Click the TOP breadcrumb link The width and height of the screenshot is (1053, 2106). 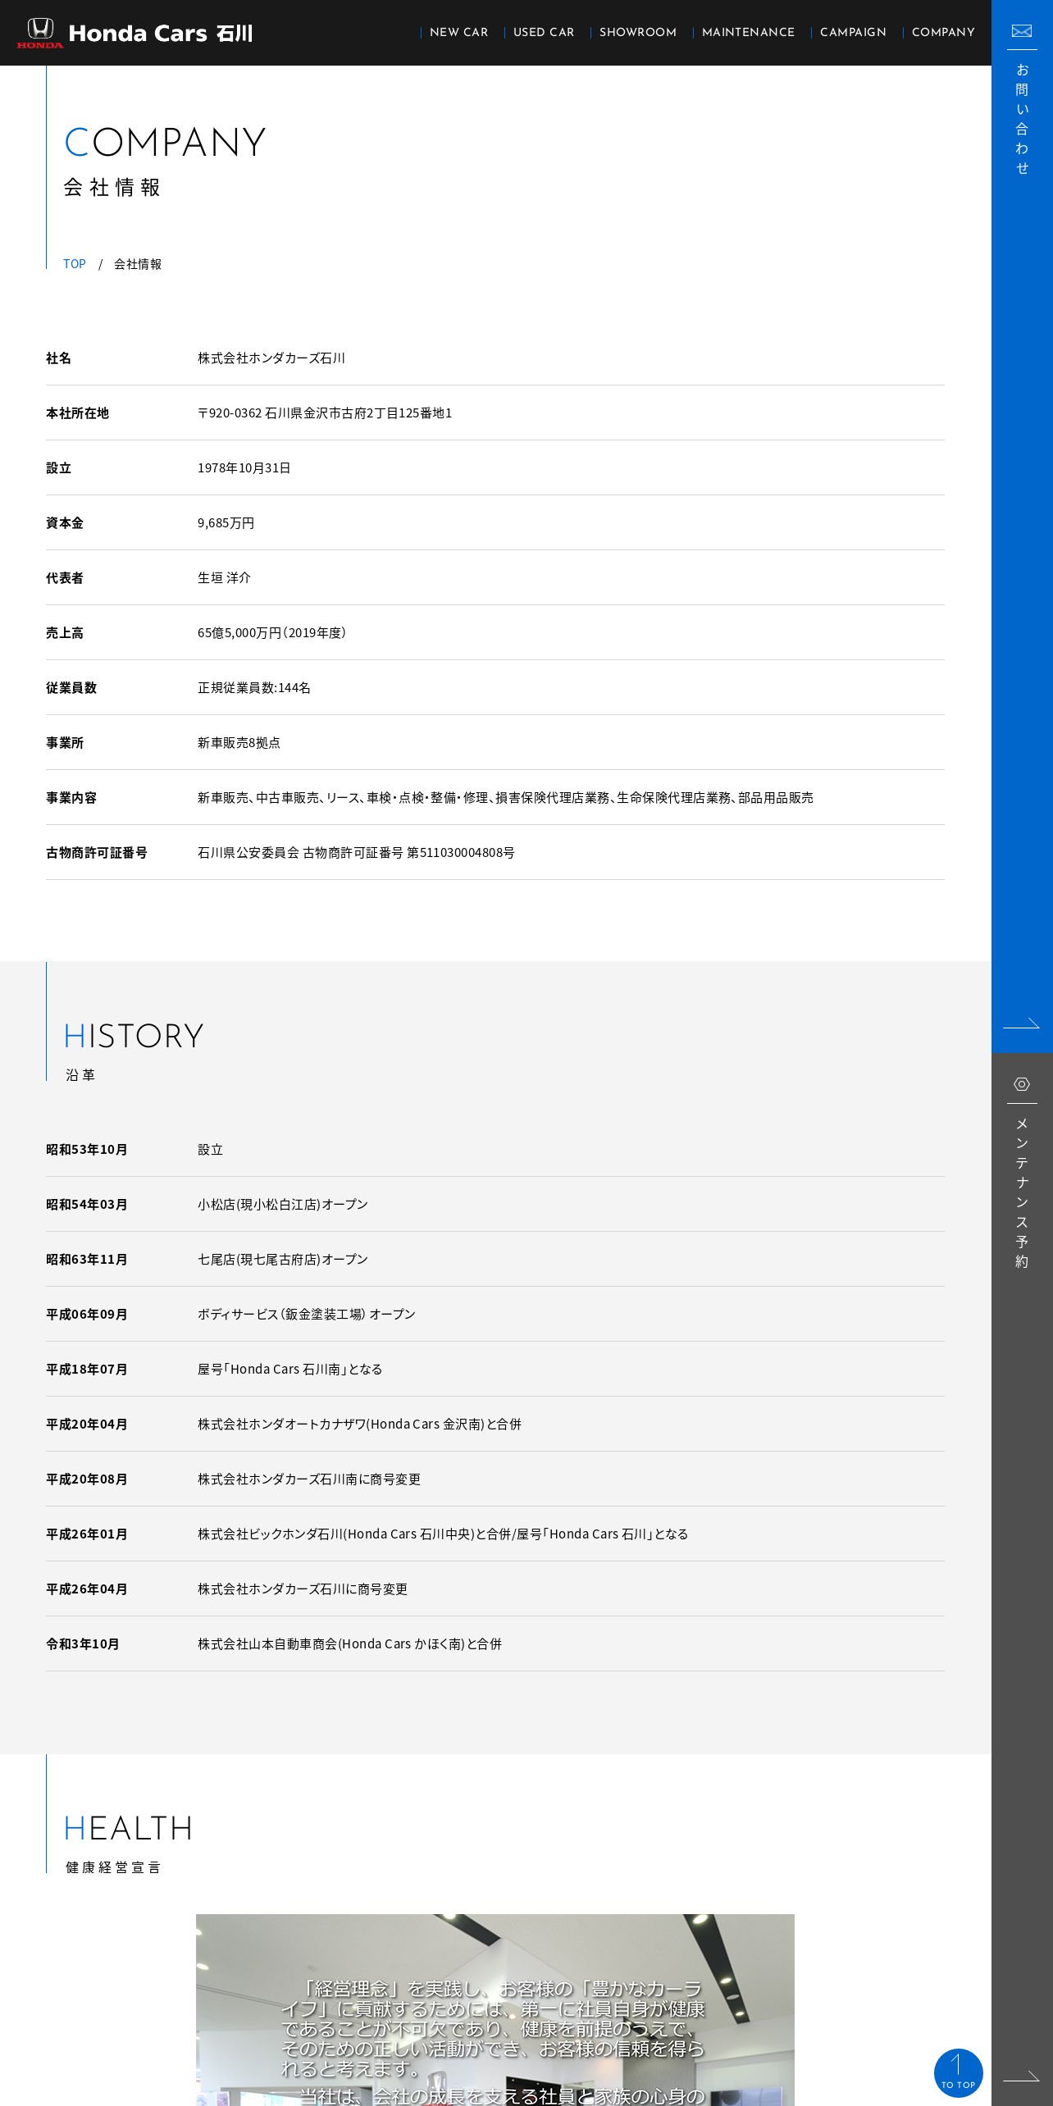point(75,263)
